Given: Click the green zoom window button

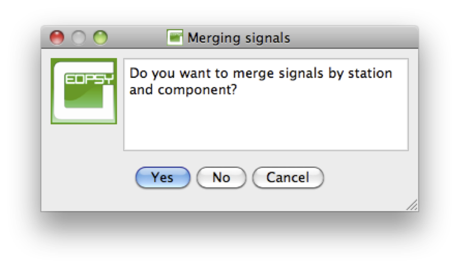Looking at the screenshot, I should (x=100, y=38).
